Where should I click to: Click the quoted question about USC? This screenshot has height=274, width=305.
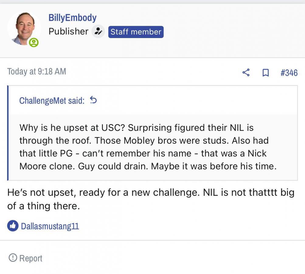(x=72, y=127)
